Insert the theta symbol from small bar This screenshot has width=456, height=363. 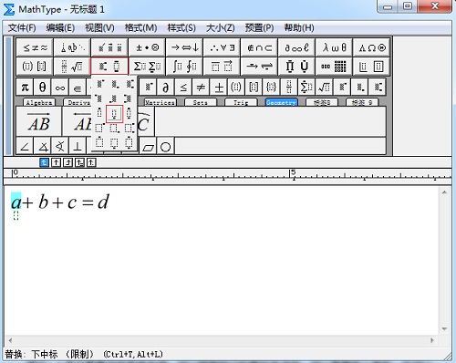click(x=43, y=88)
